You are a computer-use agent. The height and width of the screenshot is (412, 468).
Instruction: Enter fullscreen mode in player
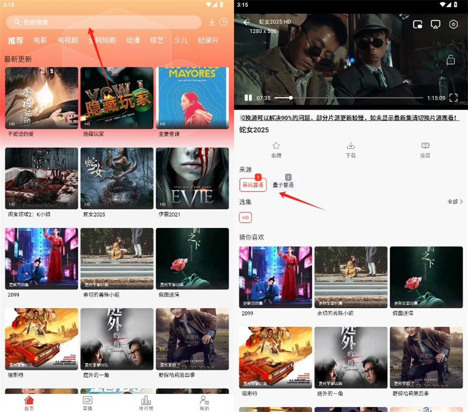[x=454, y=97]
